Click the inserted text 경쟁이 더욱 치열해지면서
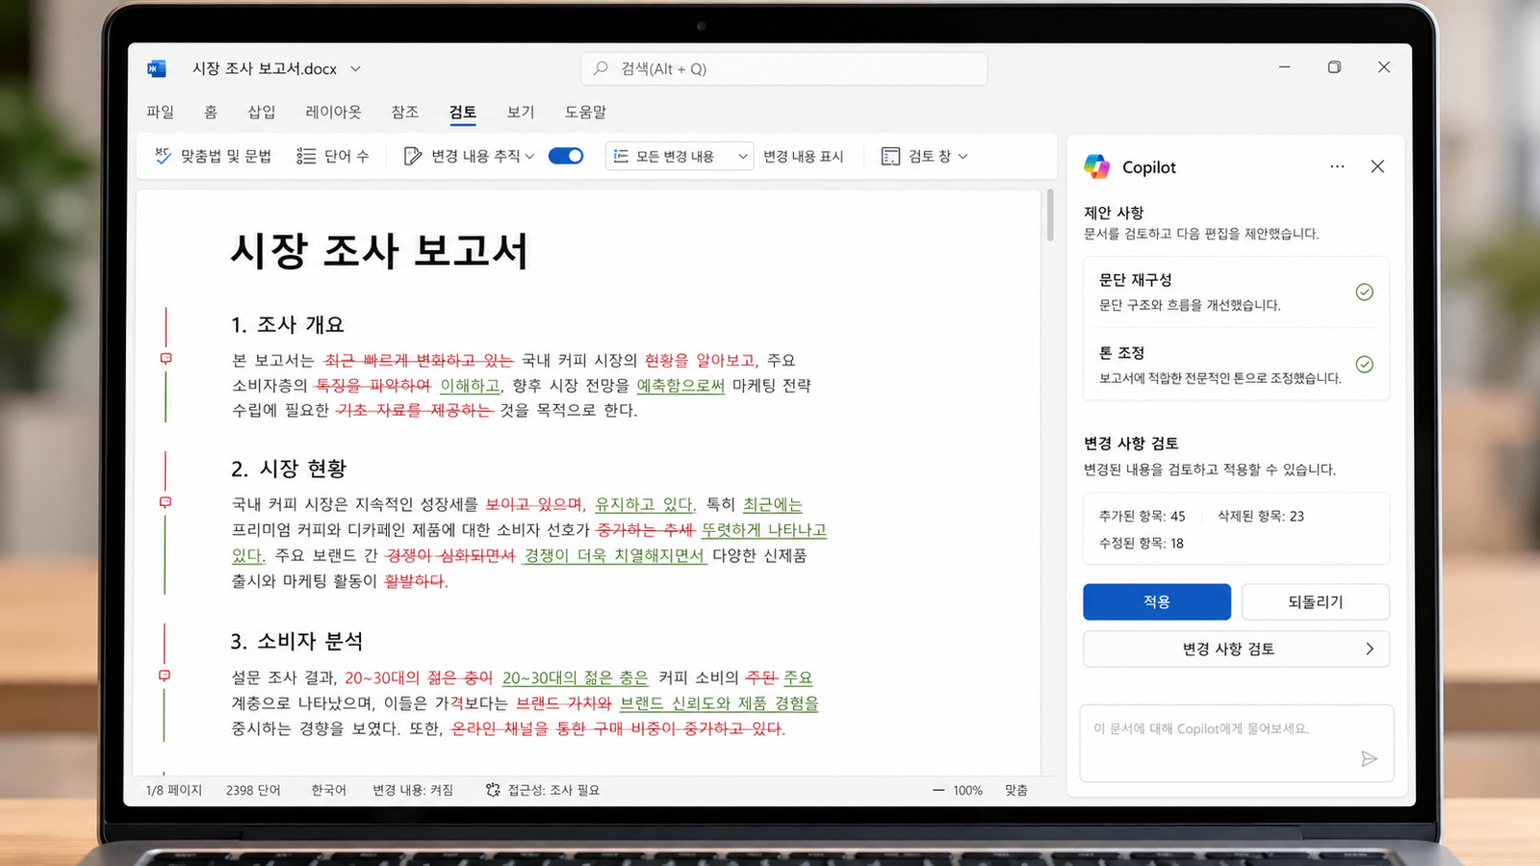This screenshot has height=866, width=1540. tap(615, 555)
